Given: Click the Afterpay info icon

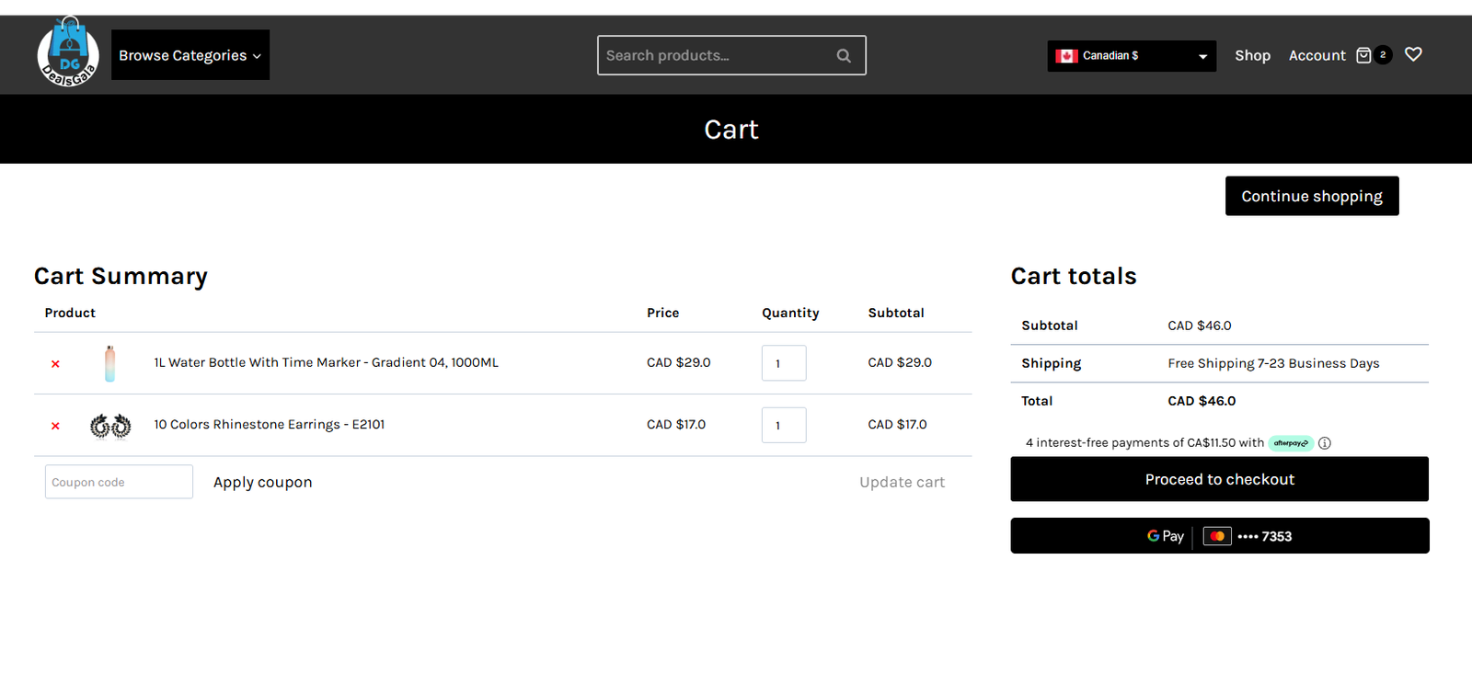Looking at the screenshot, I should 1324,443.
